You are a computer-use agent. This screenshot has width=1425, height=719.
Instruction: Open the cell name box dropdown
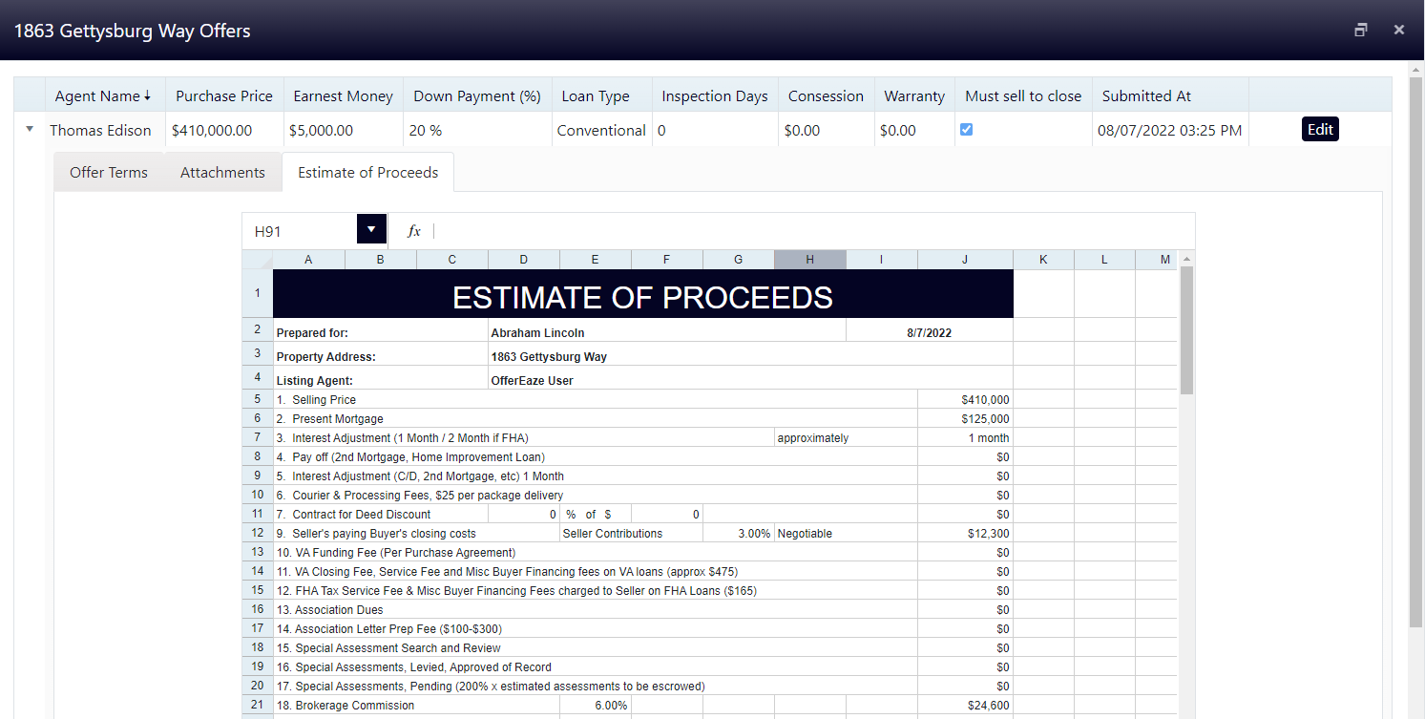click(371, 230)
